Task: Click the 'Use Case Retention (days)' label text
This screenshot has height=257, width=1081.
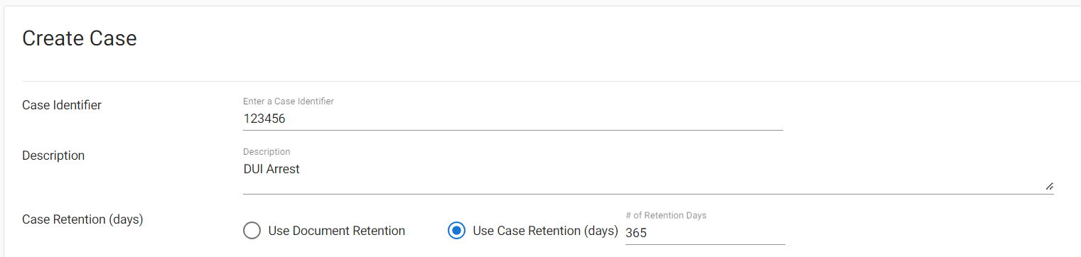Action: pos(545,231)
